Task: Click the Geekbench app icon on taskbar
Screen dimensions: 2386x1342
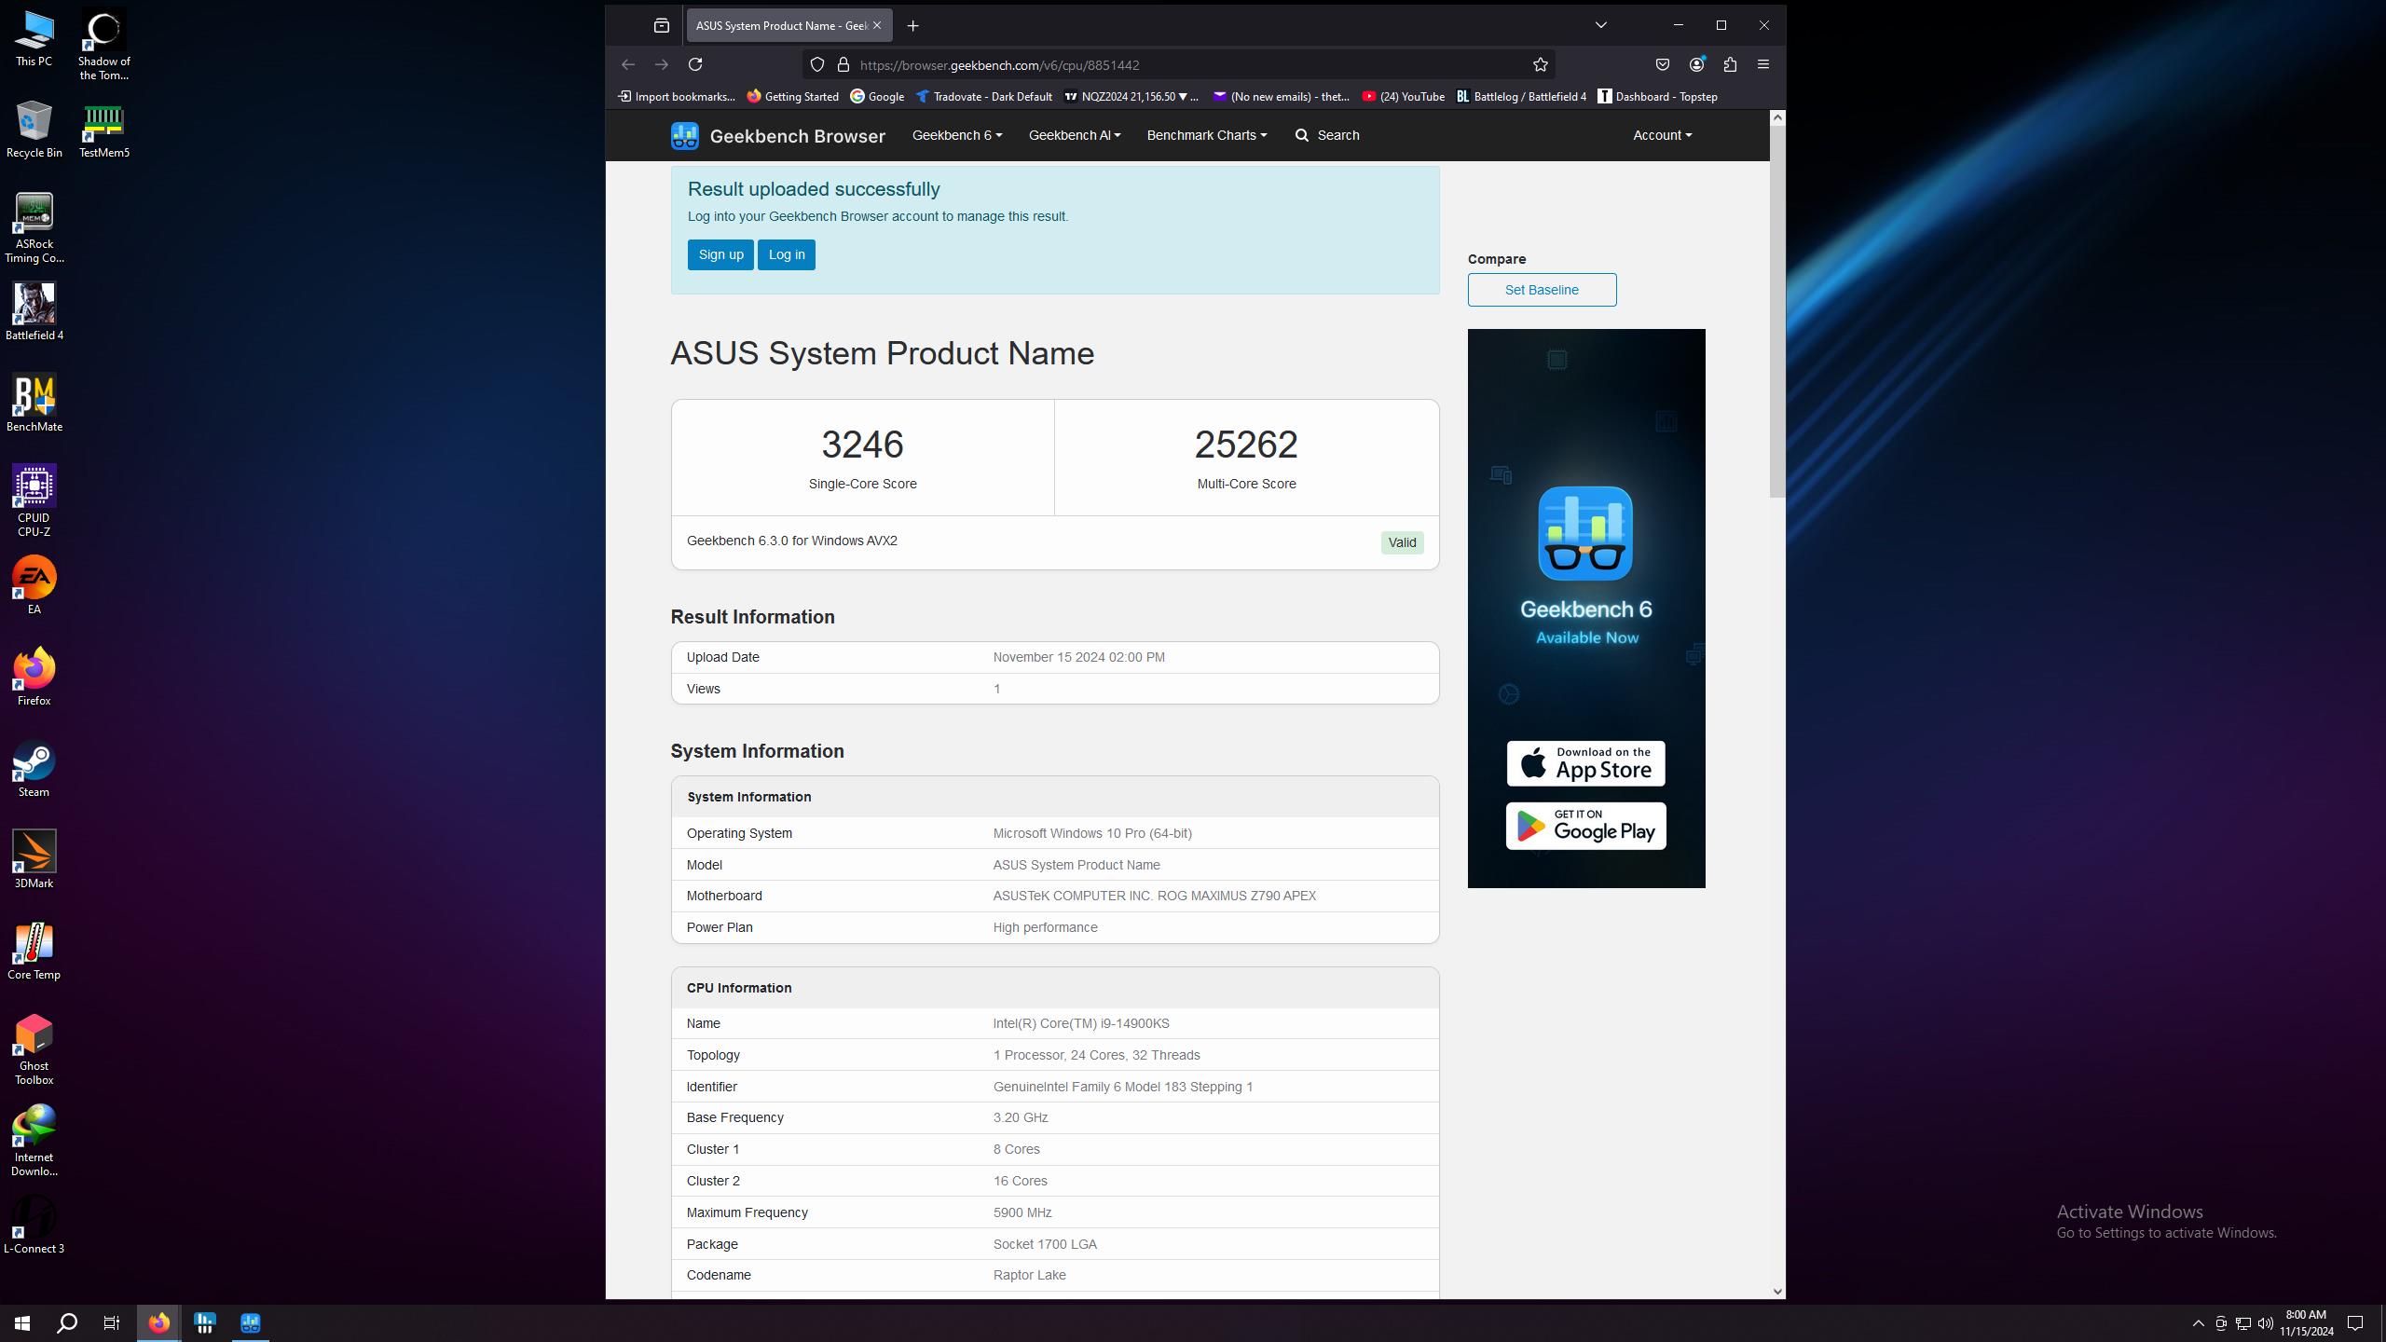Action: (x=251, y=1323)
